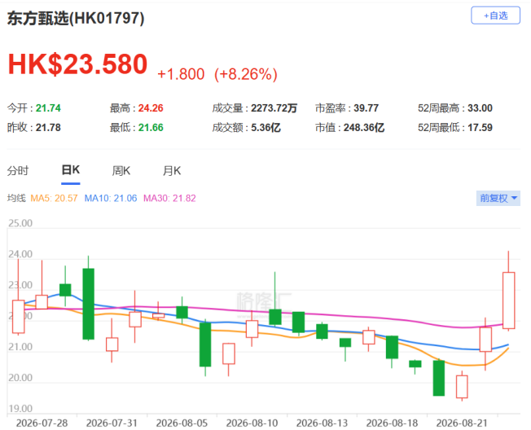Image resolution: width=531 pixels, height=430 pixels.
Task: Click the 2026-07-31 date axis label
Action: 112,423
